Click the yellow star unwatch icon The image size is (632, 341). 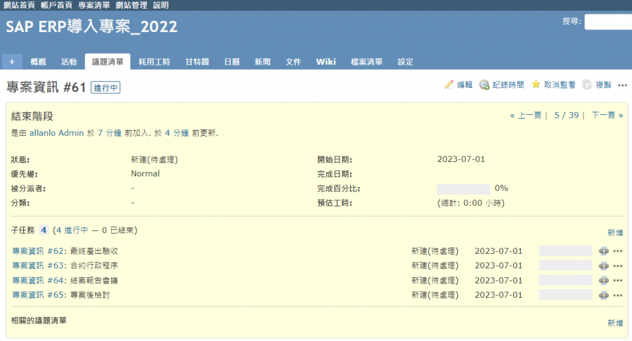pyautogui.click(x=536, y=84)
